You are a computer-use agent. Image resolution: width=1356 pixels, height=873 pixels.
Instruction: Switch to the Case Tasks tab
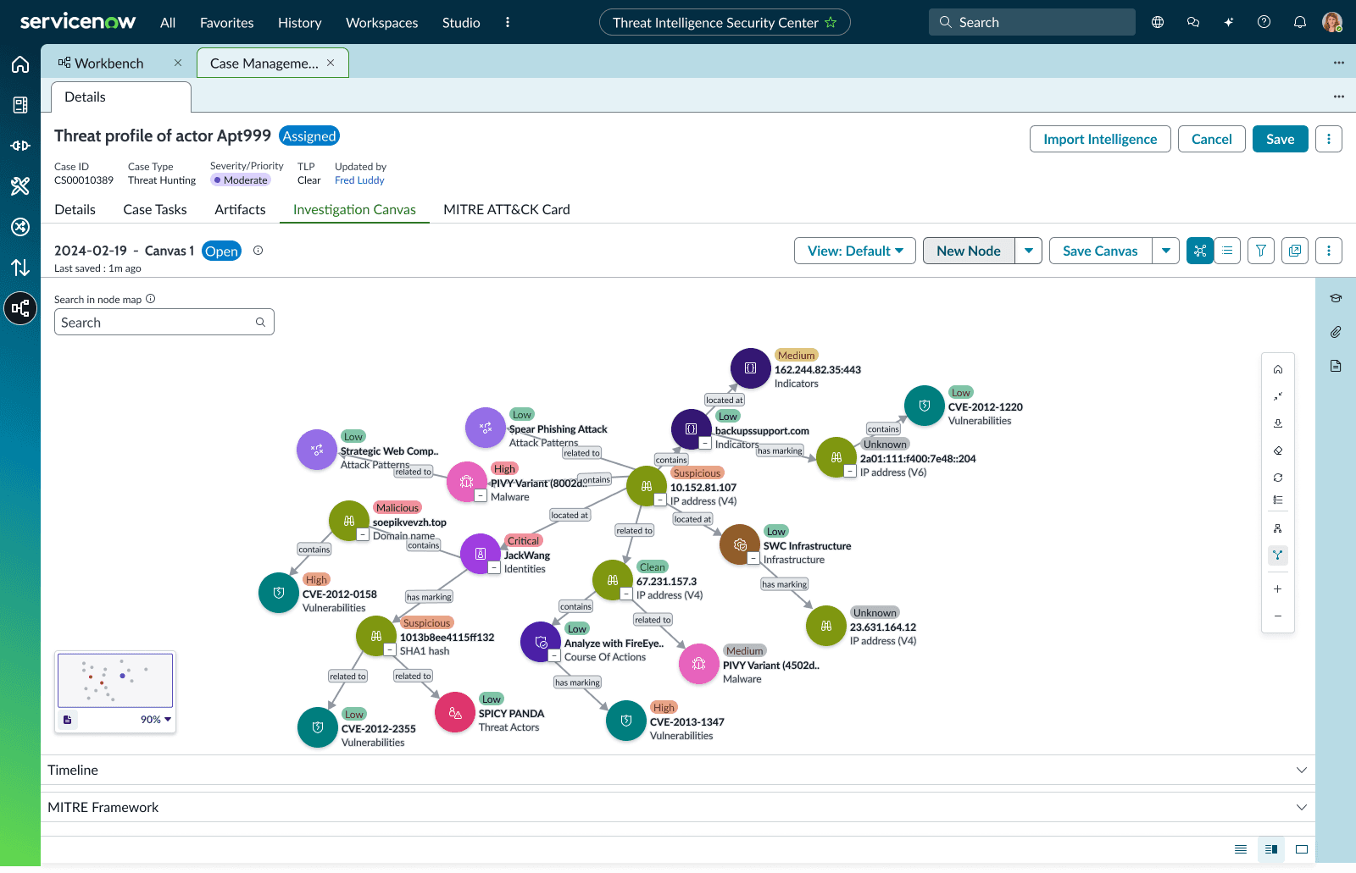[155, 209]
